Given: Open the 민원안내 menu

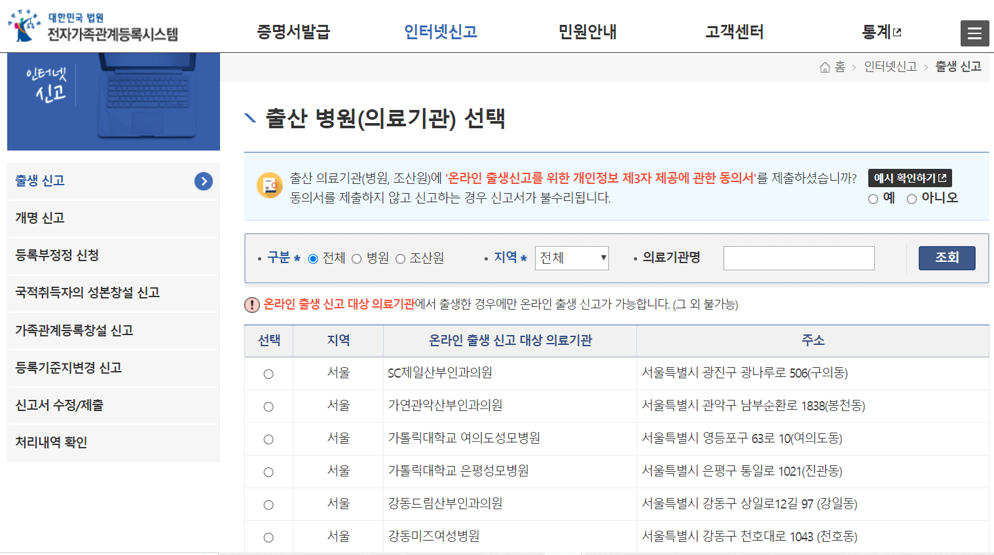Looking at the screenshot, I should point(587,31).
